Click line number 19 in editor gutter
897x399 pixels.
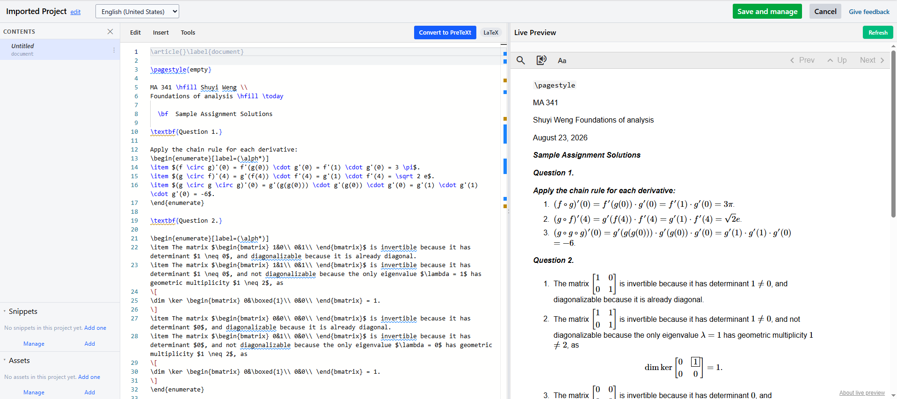click(134, 221)
